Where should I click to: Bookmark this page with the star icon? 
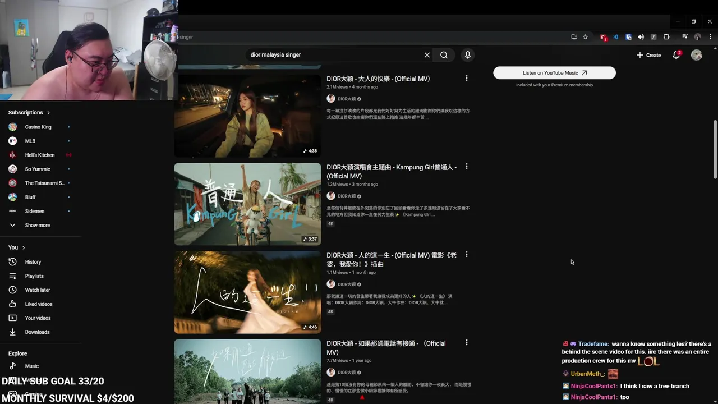pyautogui.click(x=585, y=37)
